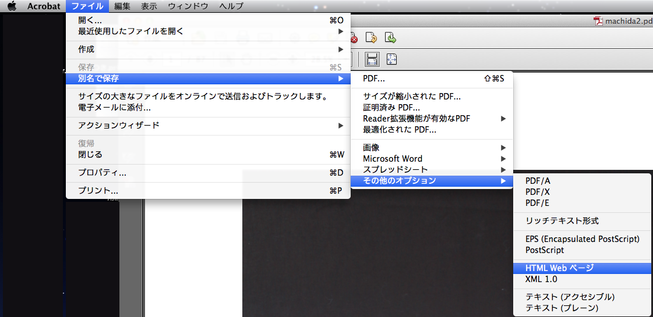Open プロパティ... dialog
Viewport: 653px width, 317px height.
[208, 172]
